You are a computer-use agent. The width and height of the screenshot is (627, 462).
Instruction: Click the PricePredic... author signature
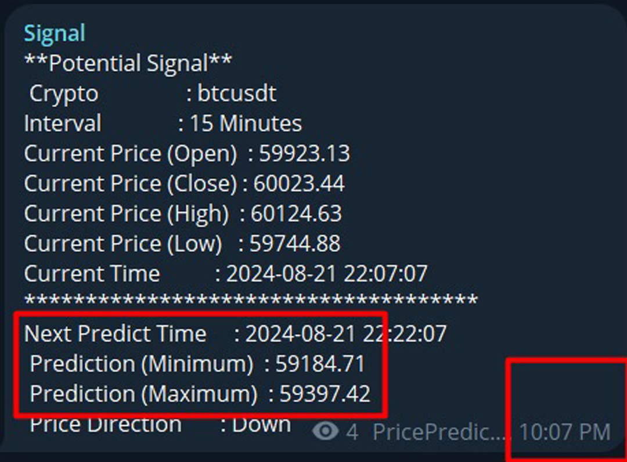click(x=442, y=432)
